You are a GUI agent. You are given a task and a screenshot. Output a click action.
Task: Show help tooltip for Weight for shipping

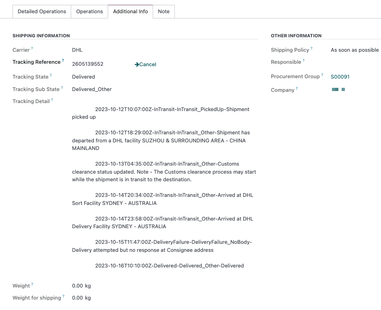coord(63,296)
